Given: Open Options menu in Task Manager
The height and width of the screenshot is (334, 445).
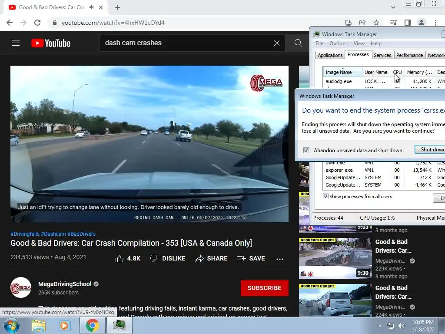Looking at the screenshot, I should tap(338, 43).
